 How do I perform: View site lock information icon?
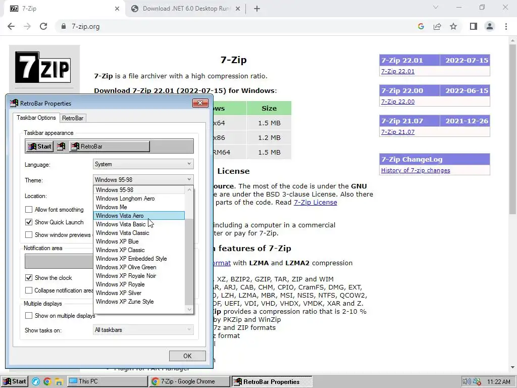pyautogui.click(x=64, y=26)
